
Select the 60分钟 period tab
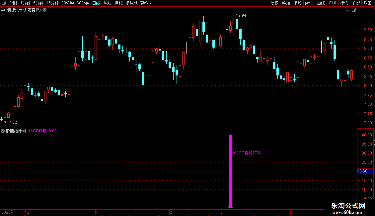point(83,3)
